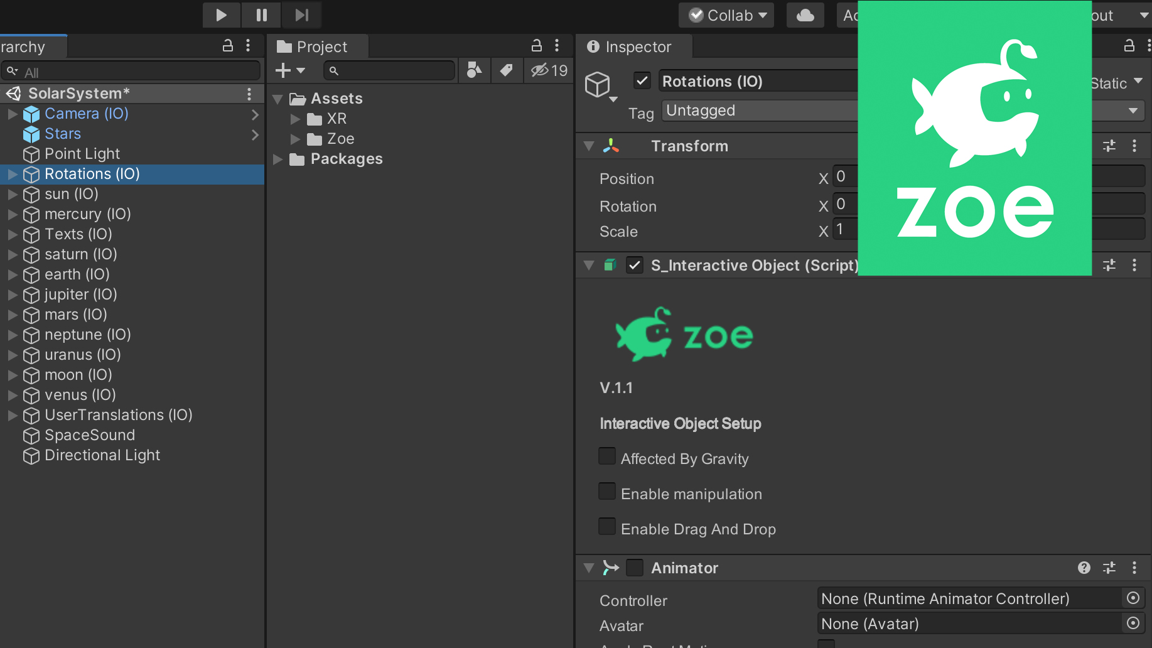Open Animator component help icon
The height and width of the screenshot is (648, 1152).
(x=1084, y=568)
